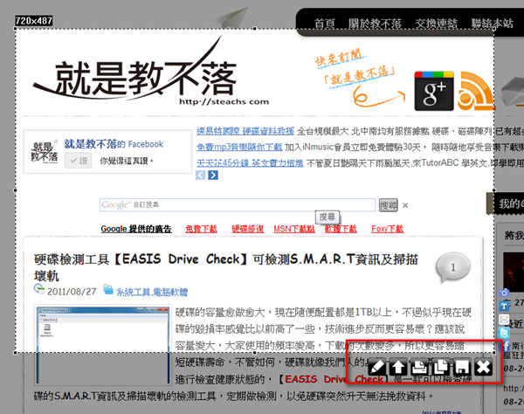Clear search with the small x icon
This screenshot has height=414, width=524.
click(x=405, y=205)
